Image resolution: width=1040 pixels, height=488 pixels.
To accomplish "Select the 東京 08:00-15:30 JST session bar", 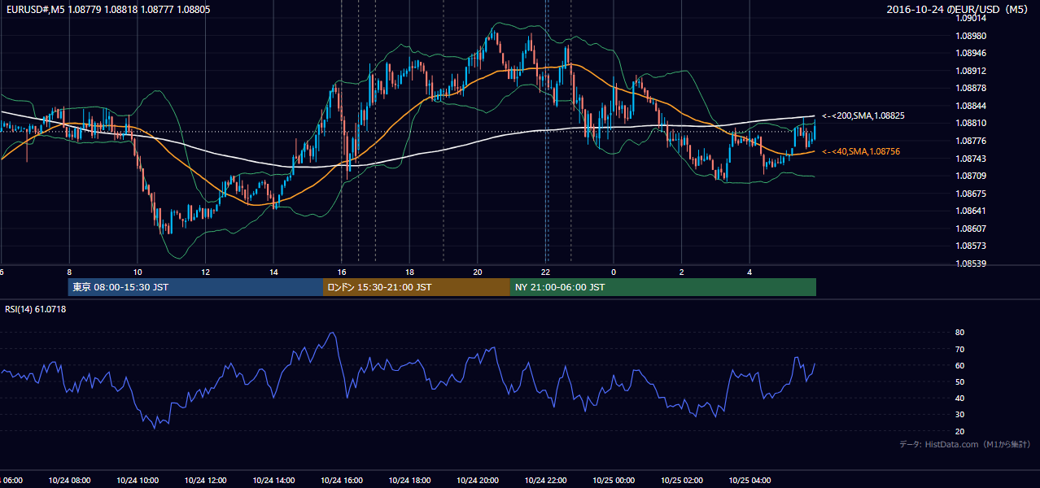I will tap(195, 287).
